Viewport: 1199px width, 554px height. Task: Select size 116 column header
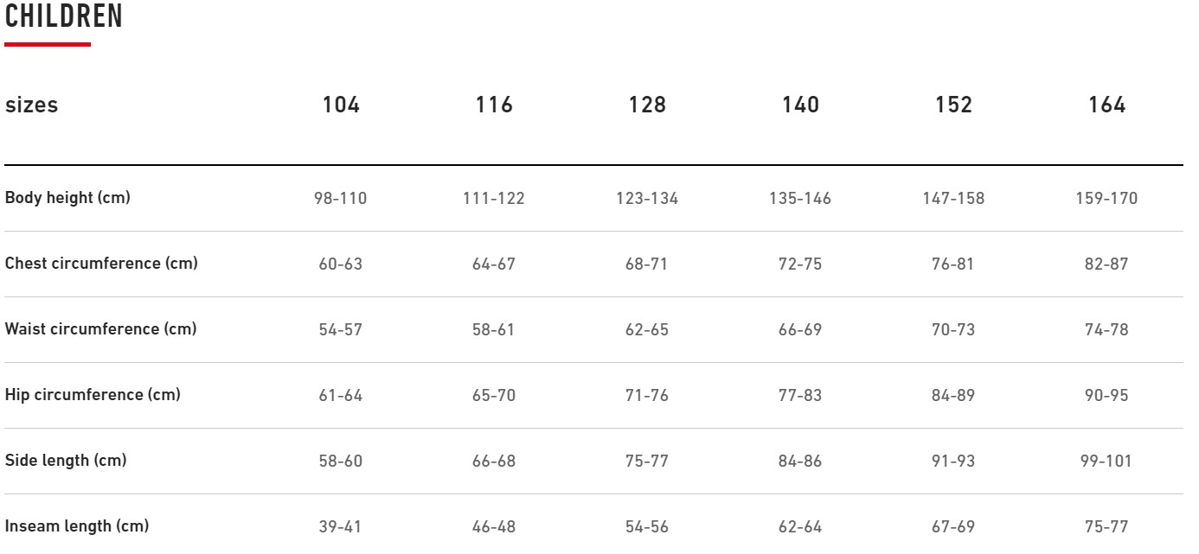pyautogui.click(x=494, y=105)
